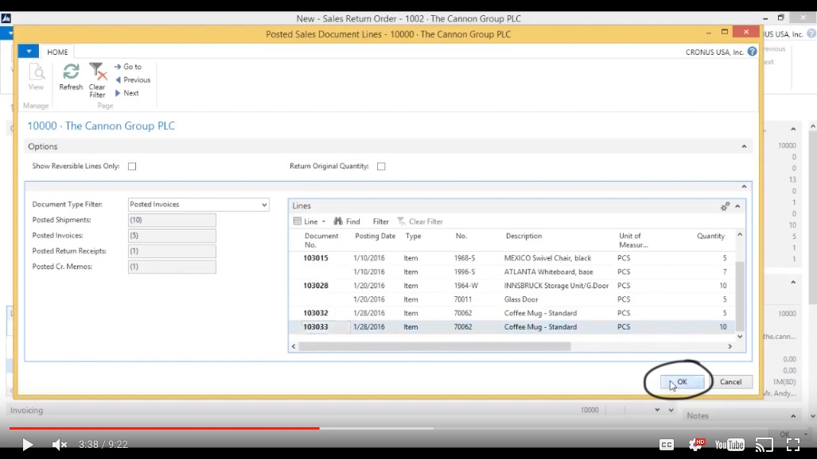Collapse the Options section
This screenshot has height=459, width=817.
click(x=744, y=147)
